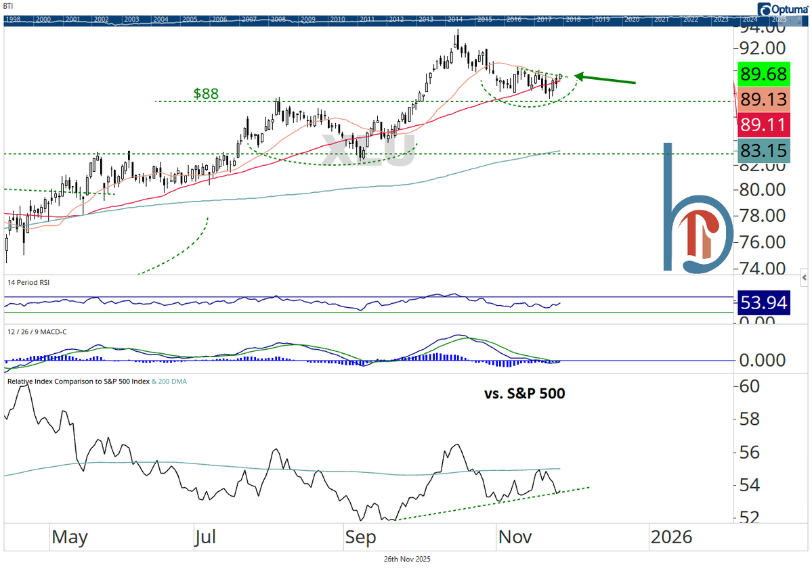Click 2014 in the year navigator bar
812x571 pixels.
(456, 20)
